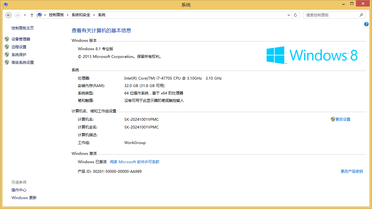Open 远程设置 from the left sidebar
Screen dimensions: 372x209
point(19,47)
